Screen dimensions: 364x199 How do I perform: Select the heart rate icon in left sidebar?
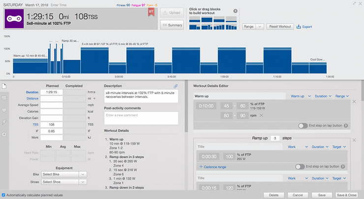pyautogui.click(x=4, y=110)
